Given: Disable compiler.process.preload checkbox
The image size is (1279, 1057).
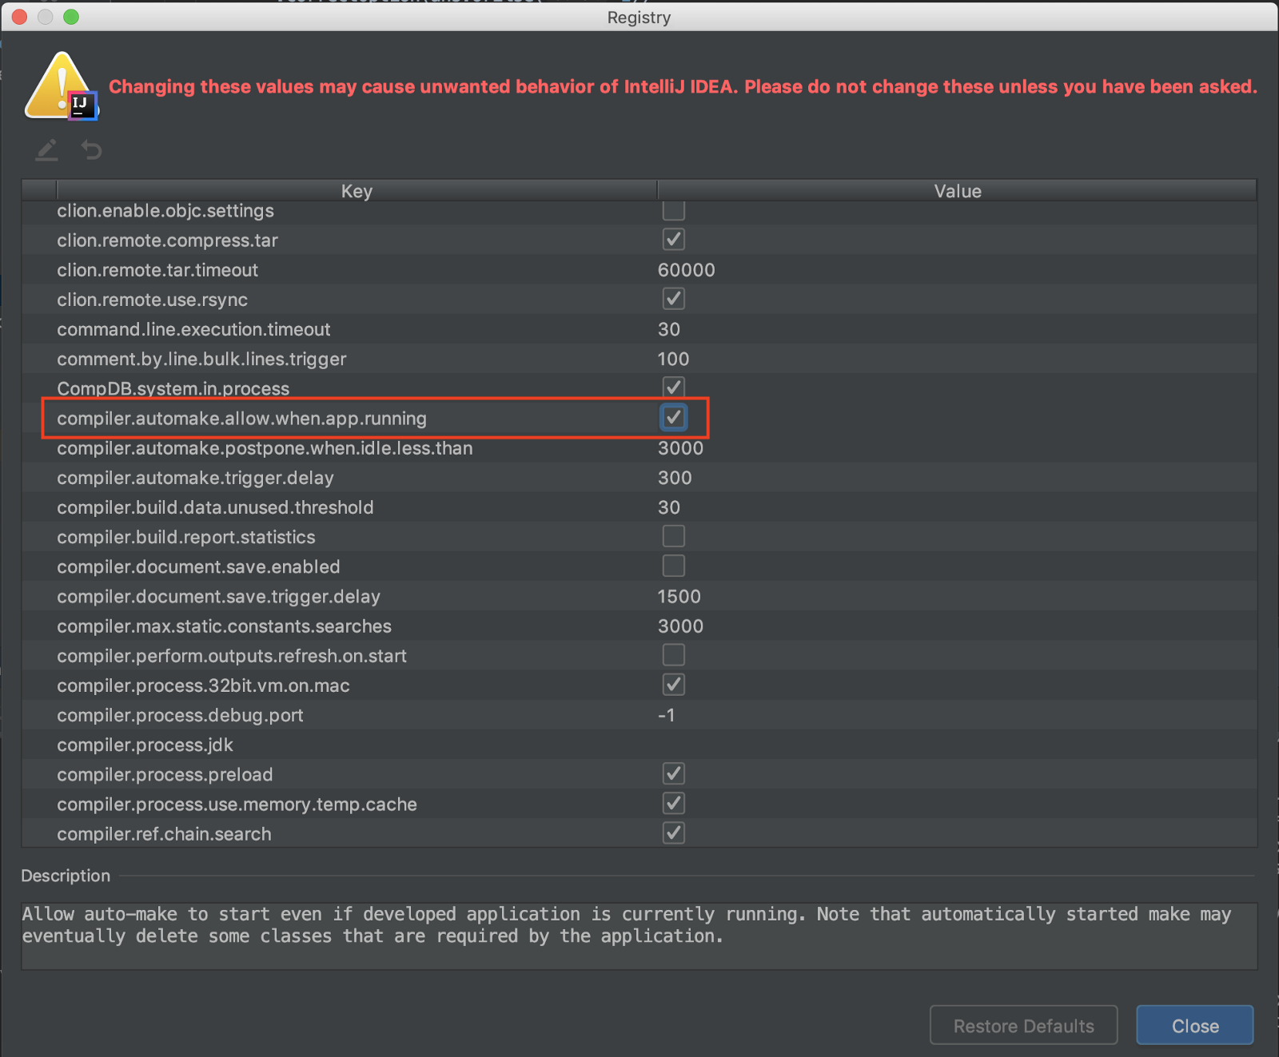Looking at the screenshot, I should click(x=673, y=773).
